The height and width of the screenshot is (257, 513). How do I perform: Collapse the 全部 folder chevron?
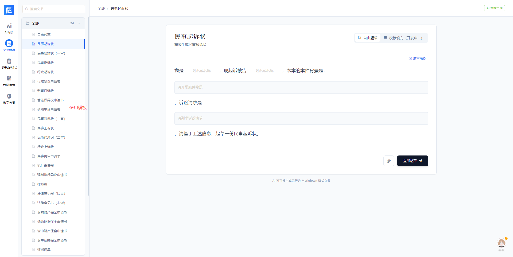point(79,23)
